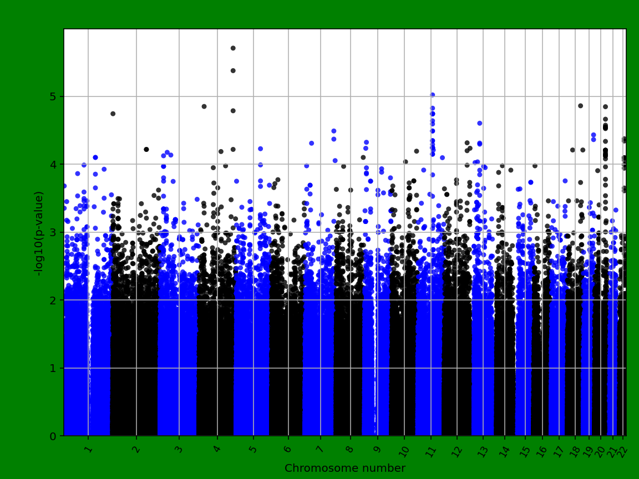Click the high blue point above chromosome 7

333,131
